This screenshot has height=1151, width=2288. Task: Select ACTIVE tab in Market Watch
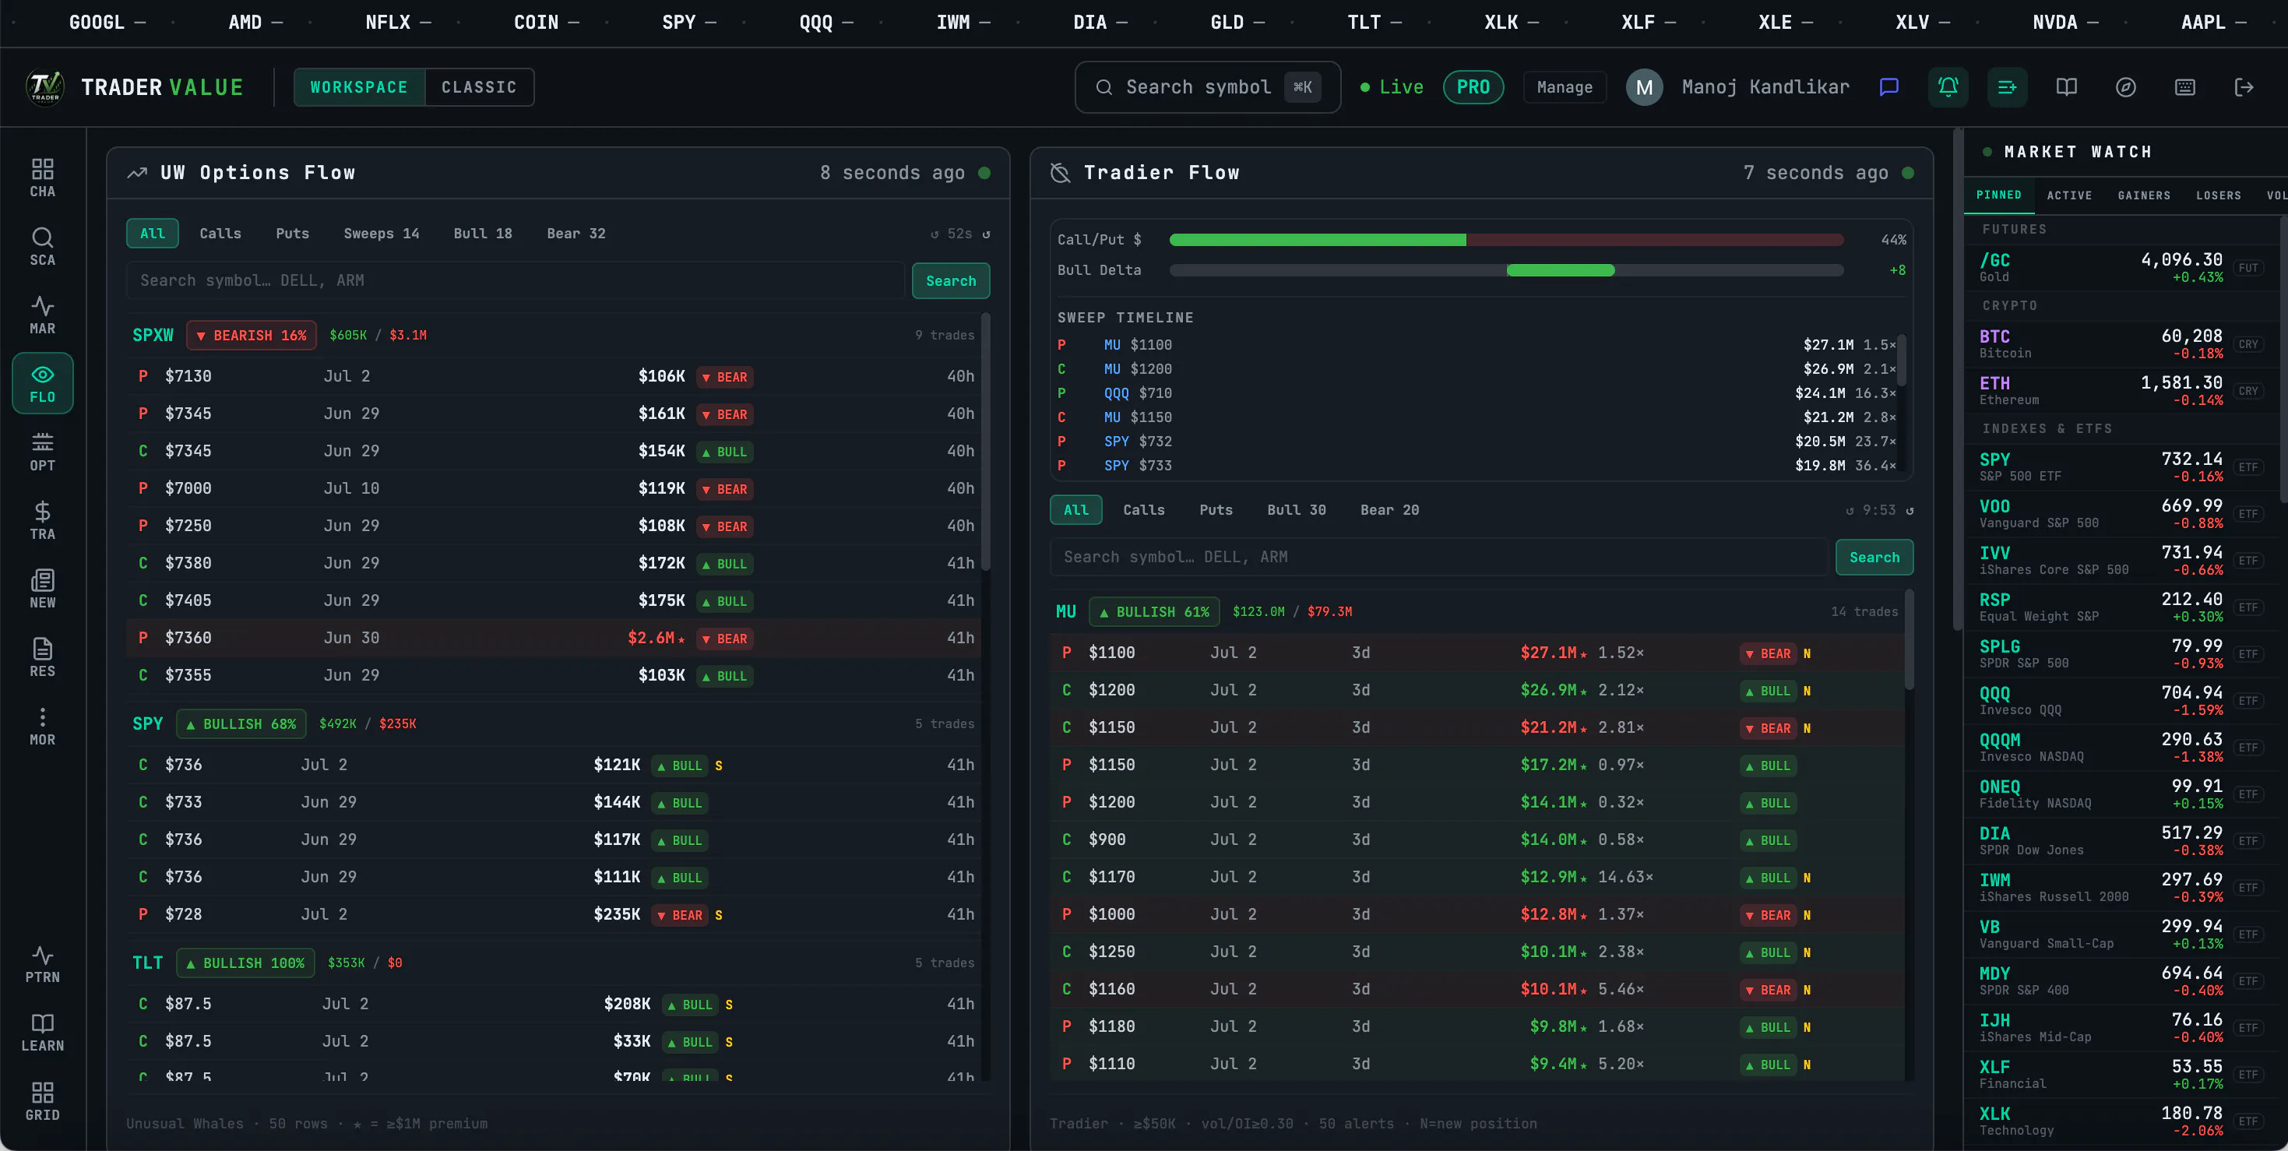[2069, 195]
